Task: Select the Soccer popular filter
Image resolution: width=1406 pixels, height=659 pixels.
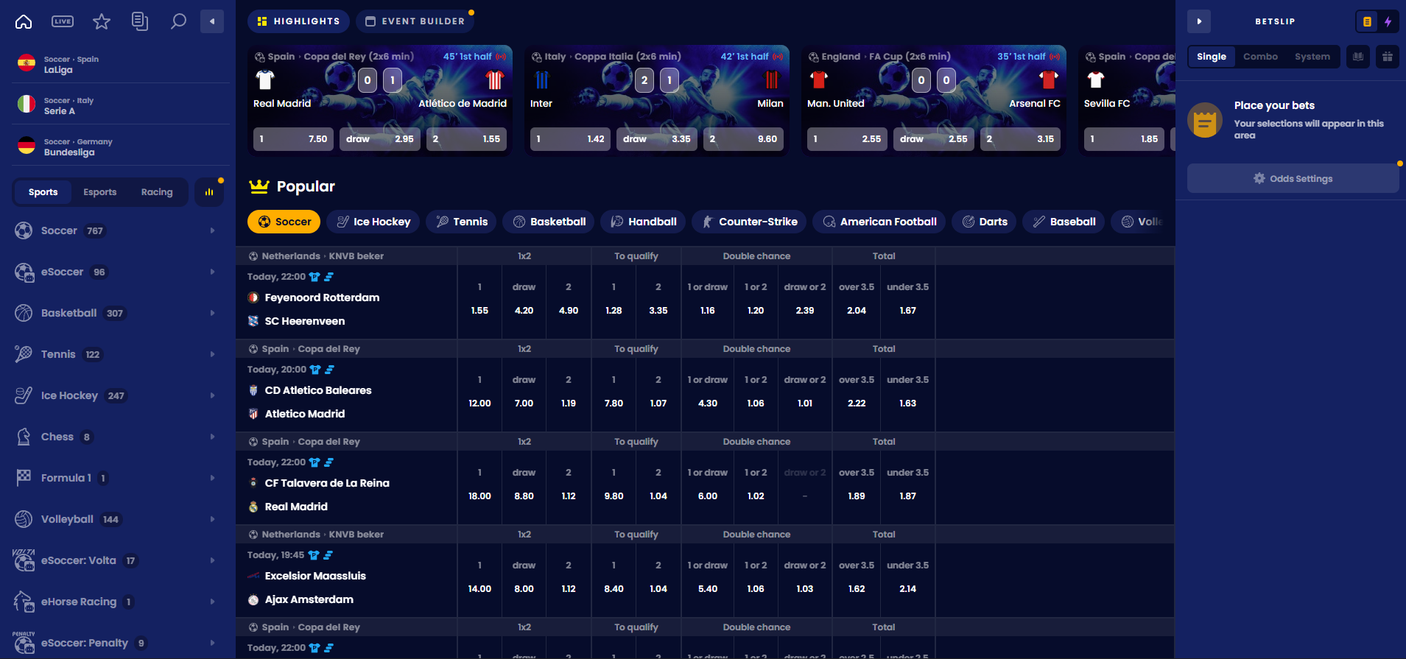Action: (284, 222)
